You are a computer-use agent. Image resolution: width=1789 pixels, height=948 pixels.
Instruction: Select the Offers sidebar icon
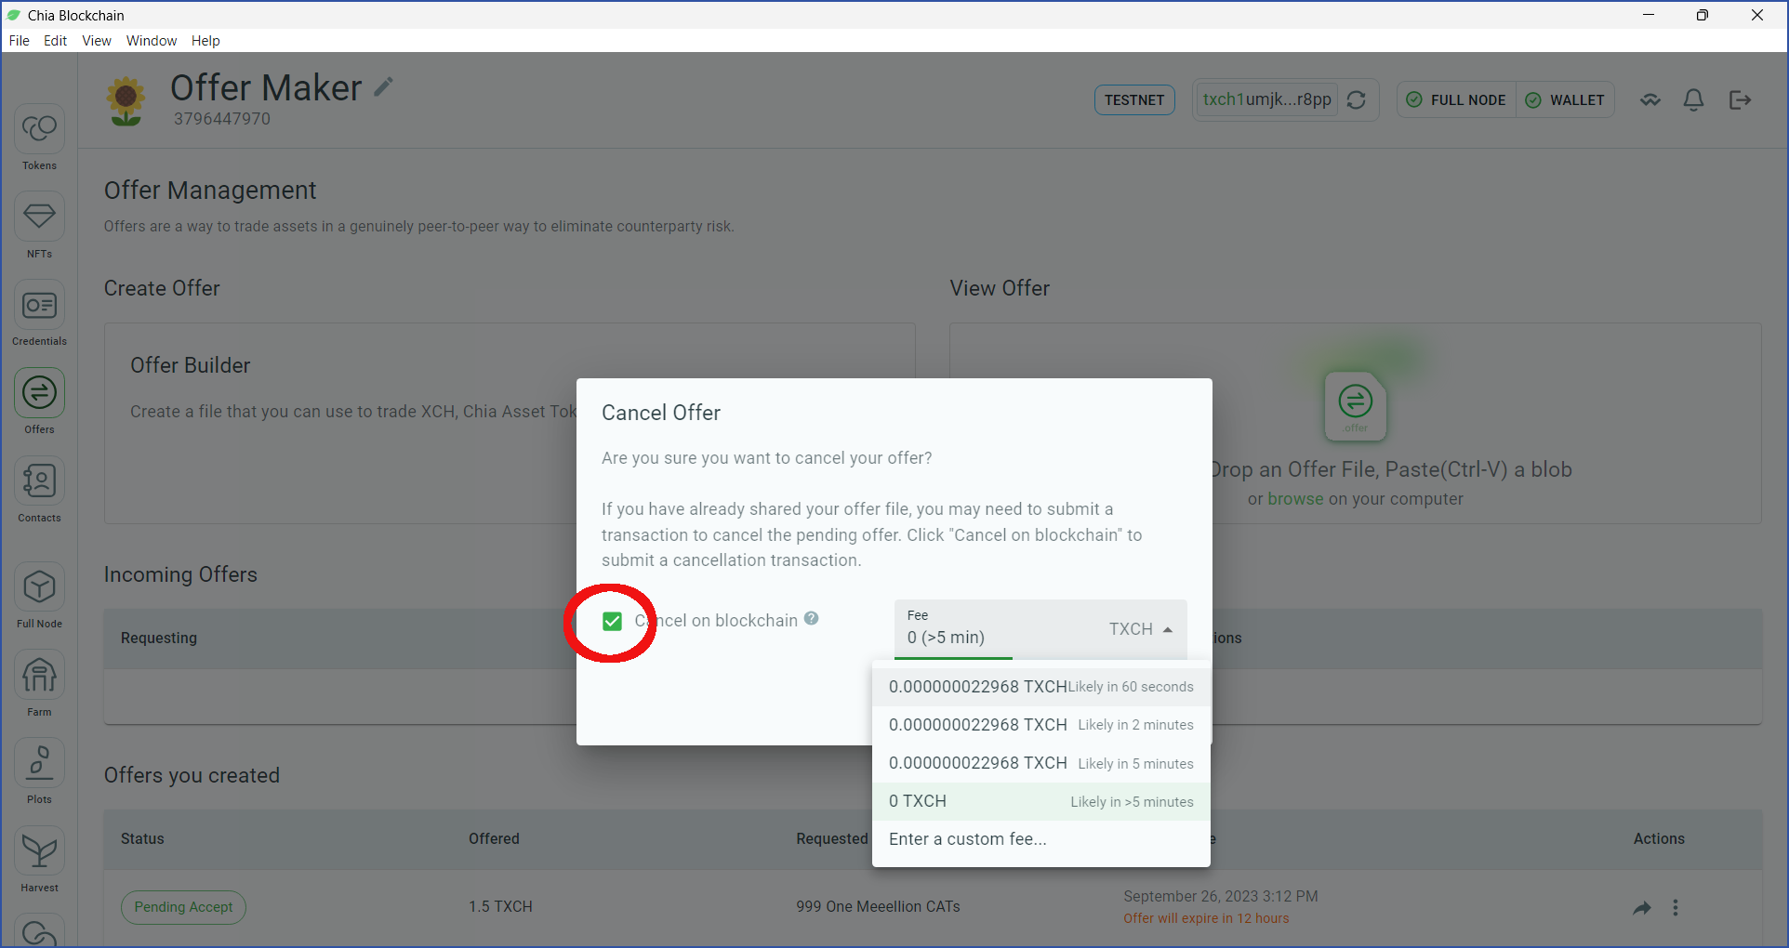[39, 392]
